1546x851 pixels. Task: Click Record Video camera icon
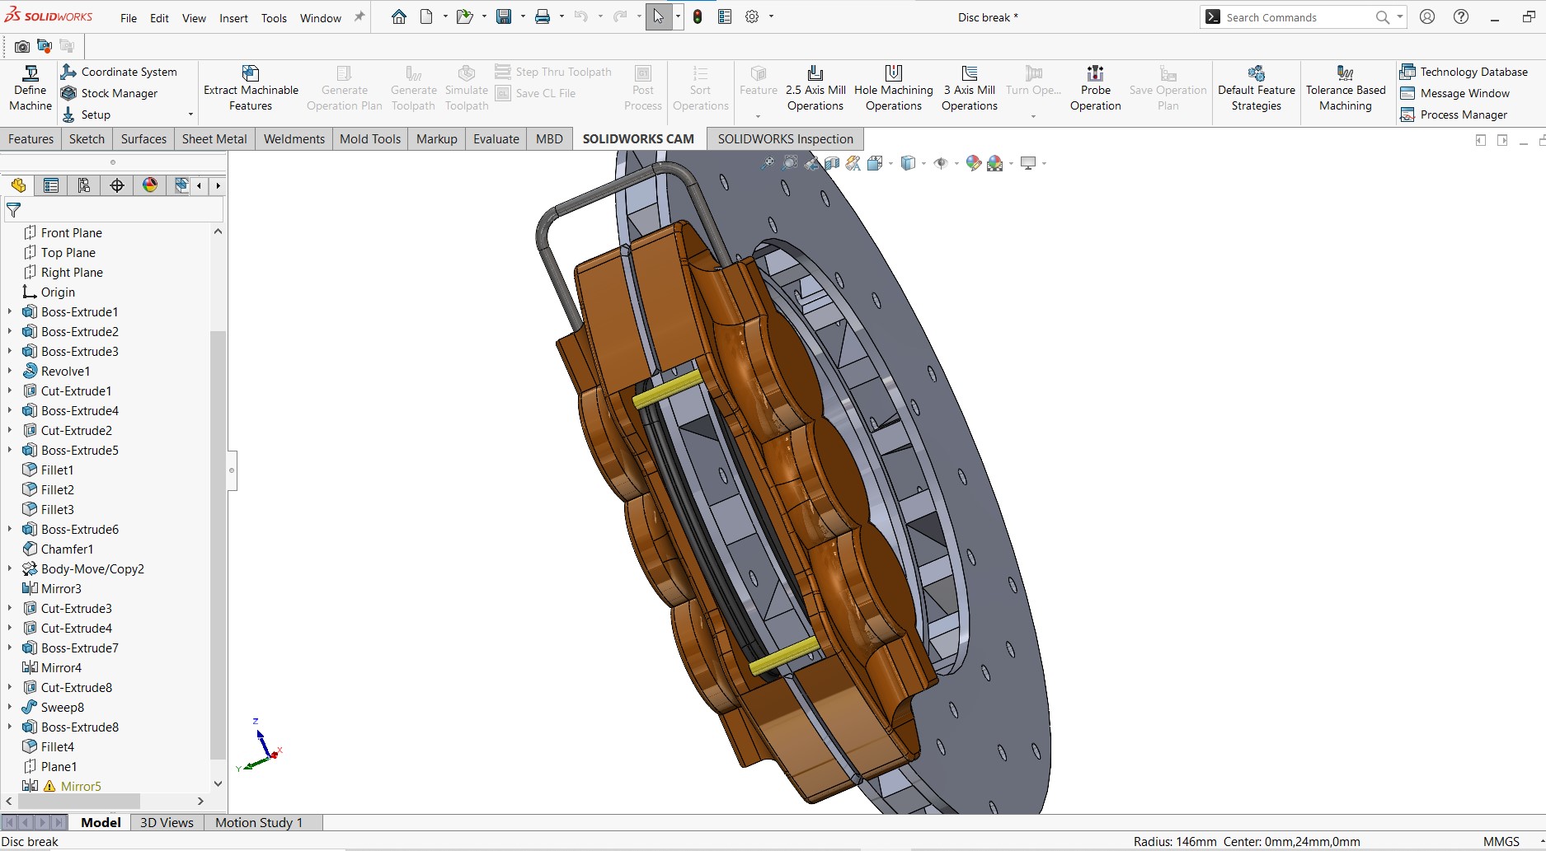pos(45,47)
